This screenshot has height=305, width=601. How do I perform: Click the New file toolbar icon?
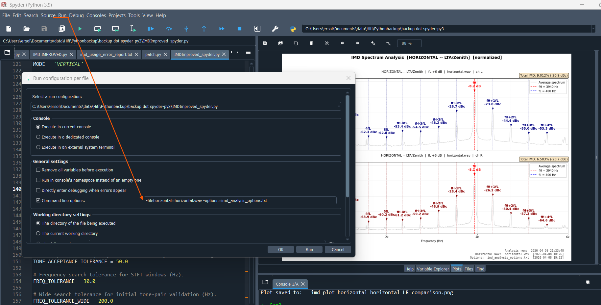[x=9, y=29]
